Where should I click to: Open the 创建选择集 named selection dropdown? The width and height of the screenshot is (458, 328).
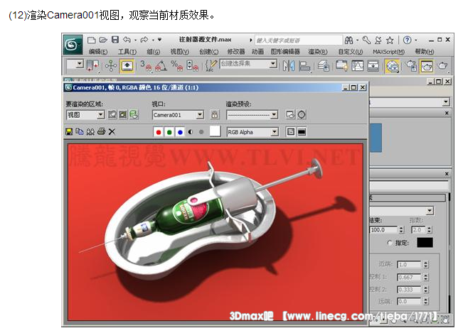[x=248, y=64]
